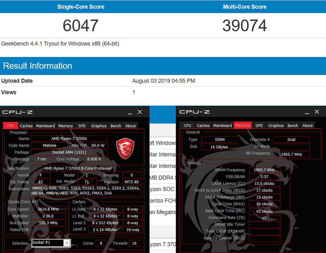The height and width of the screenshot is (253, 326).
Task: Select the instructions list field with MMX(+), SSE
Action: pos(86,191)
